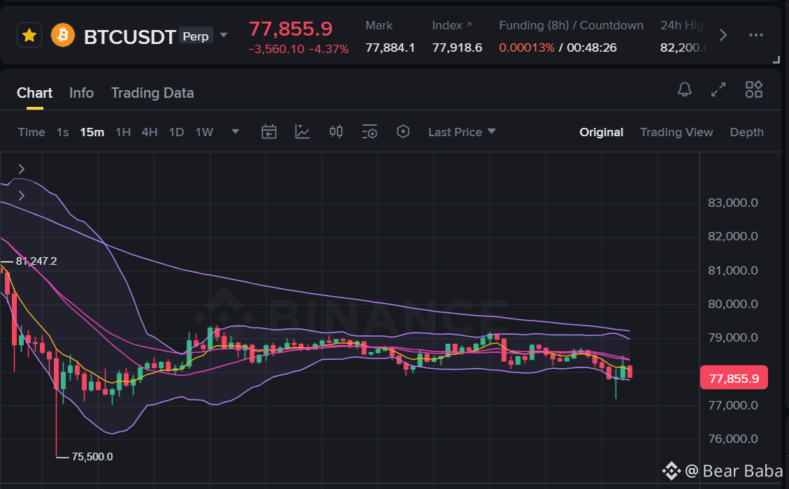Click the hexagon chart settings icon
The width and height of the screenshot is (789, 489).
tap(403, 132)
